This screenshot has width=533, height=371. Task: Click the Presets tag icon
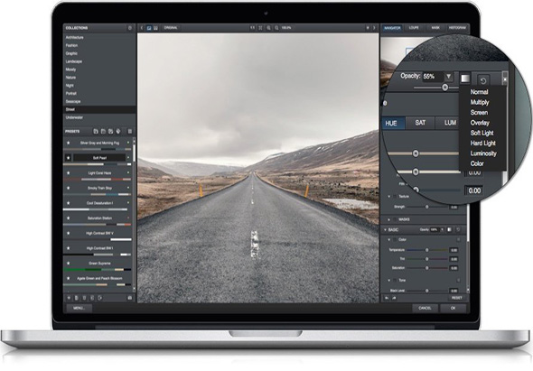coord(118,131)
